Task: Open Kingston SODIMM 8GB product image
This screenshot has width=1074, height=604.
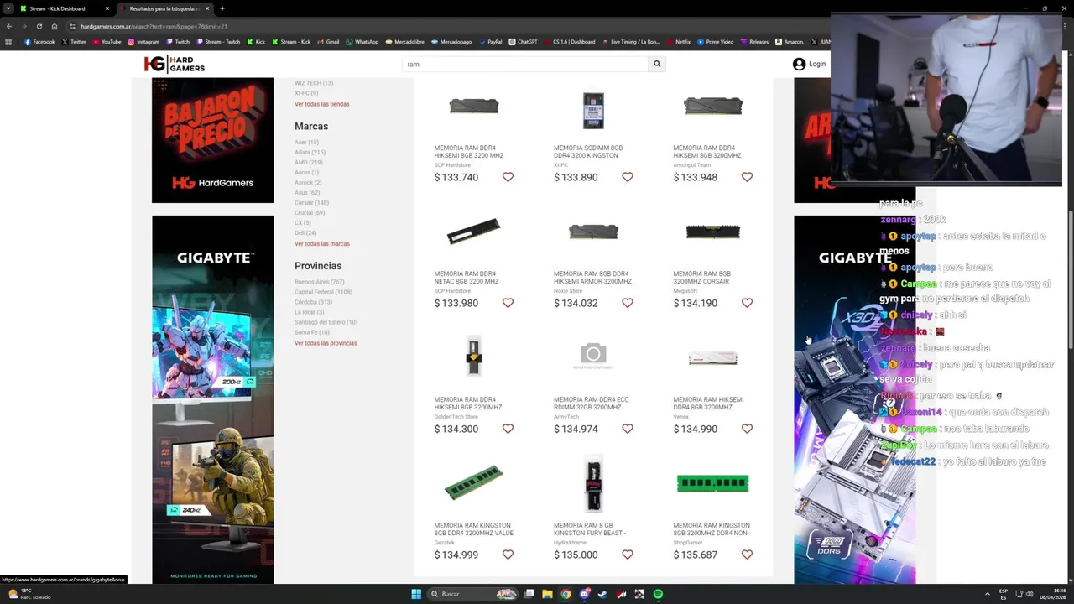Action: (593, 111)
